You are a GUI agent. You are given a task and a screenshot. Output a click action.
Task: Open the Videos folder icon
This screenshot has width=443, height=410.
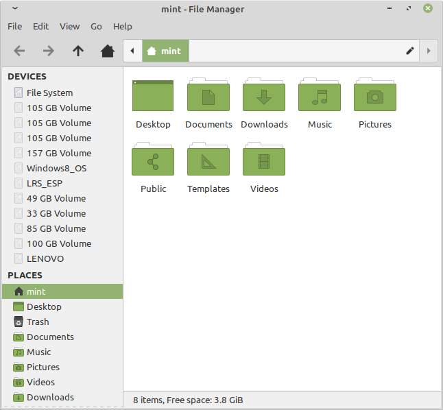pos(264,161)
